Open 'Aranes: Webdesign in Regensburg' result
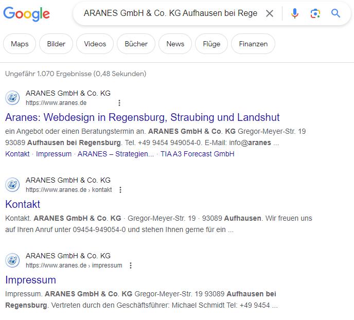Viewport: 354px width, 320px height. click(143, 117)
